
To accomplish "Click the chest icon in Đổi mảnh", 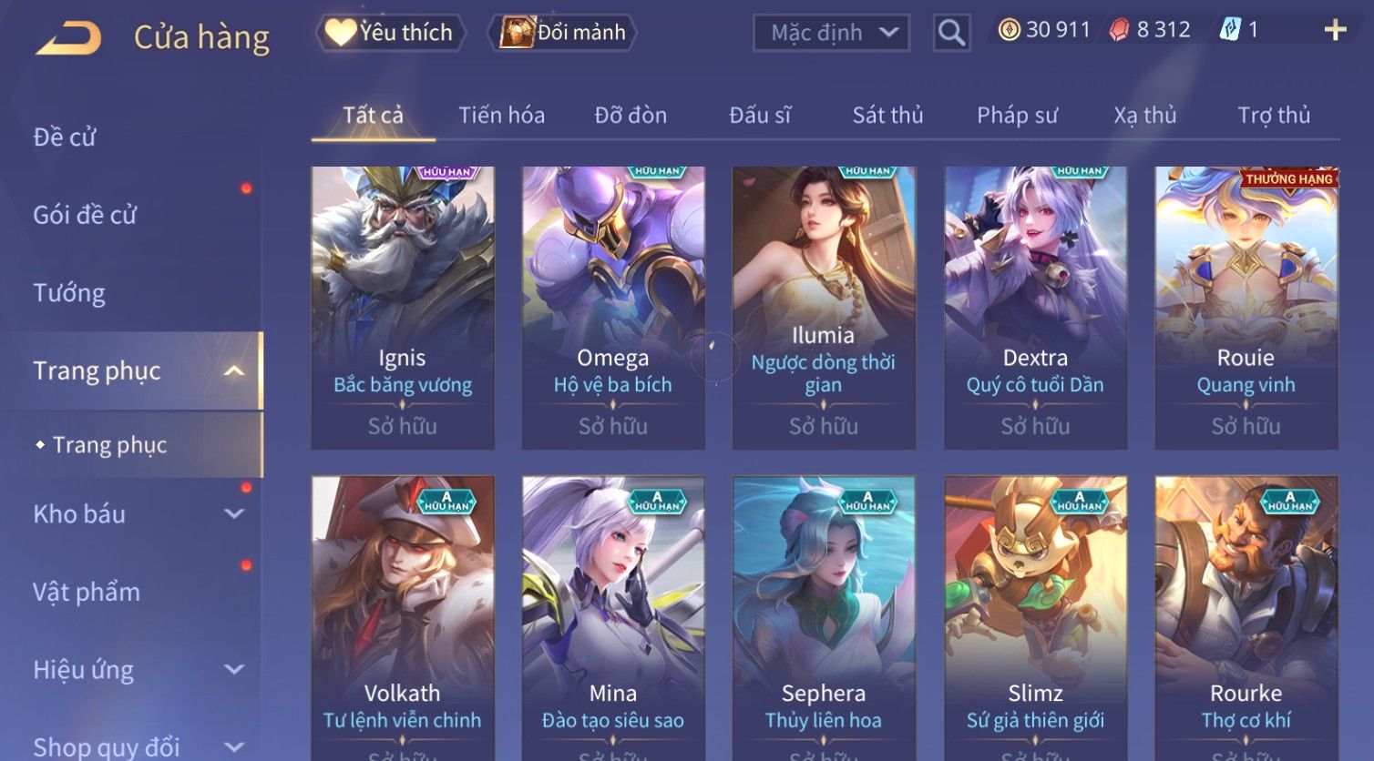I will [517, 33].
